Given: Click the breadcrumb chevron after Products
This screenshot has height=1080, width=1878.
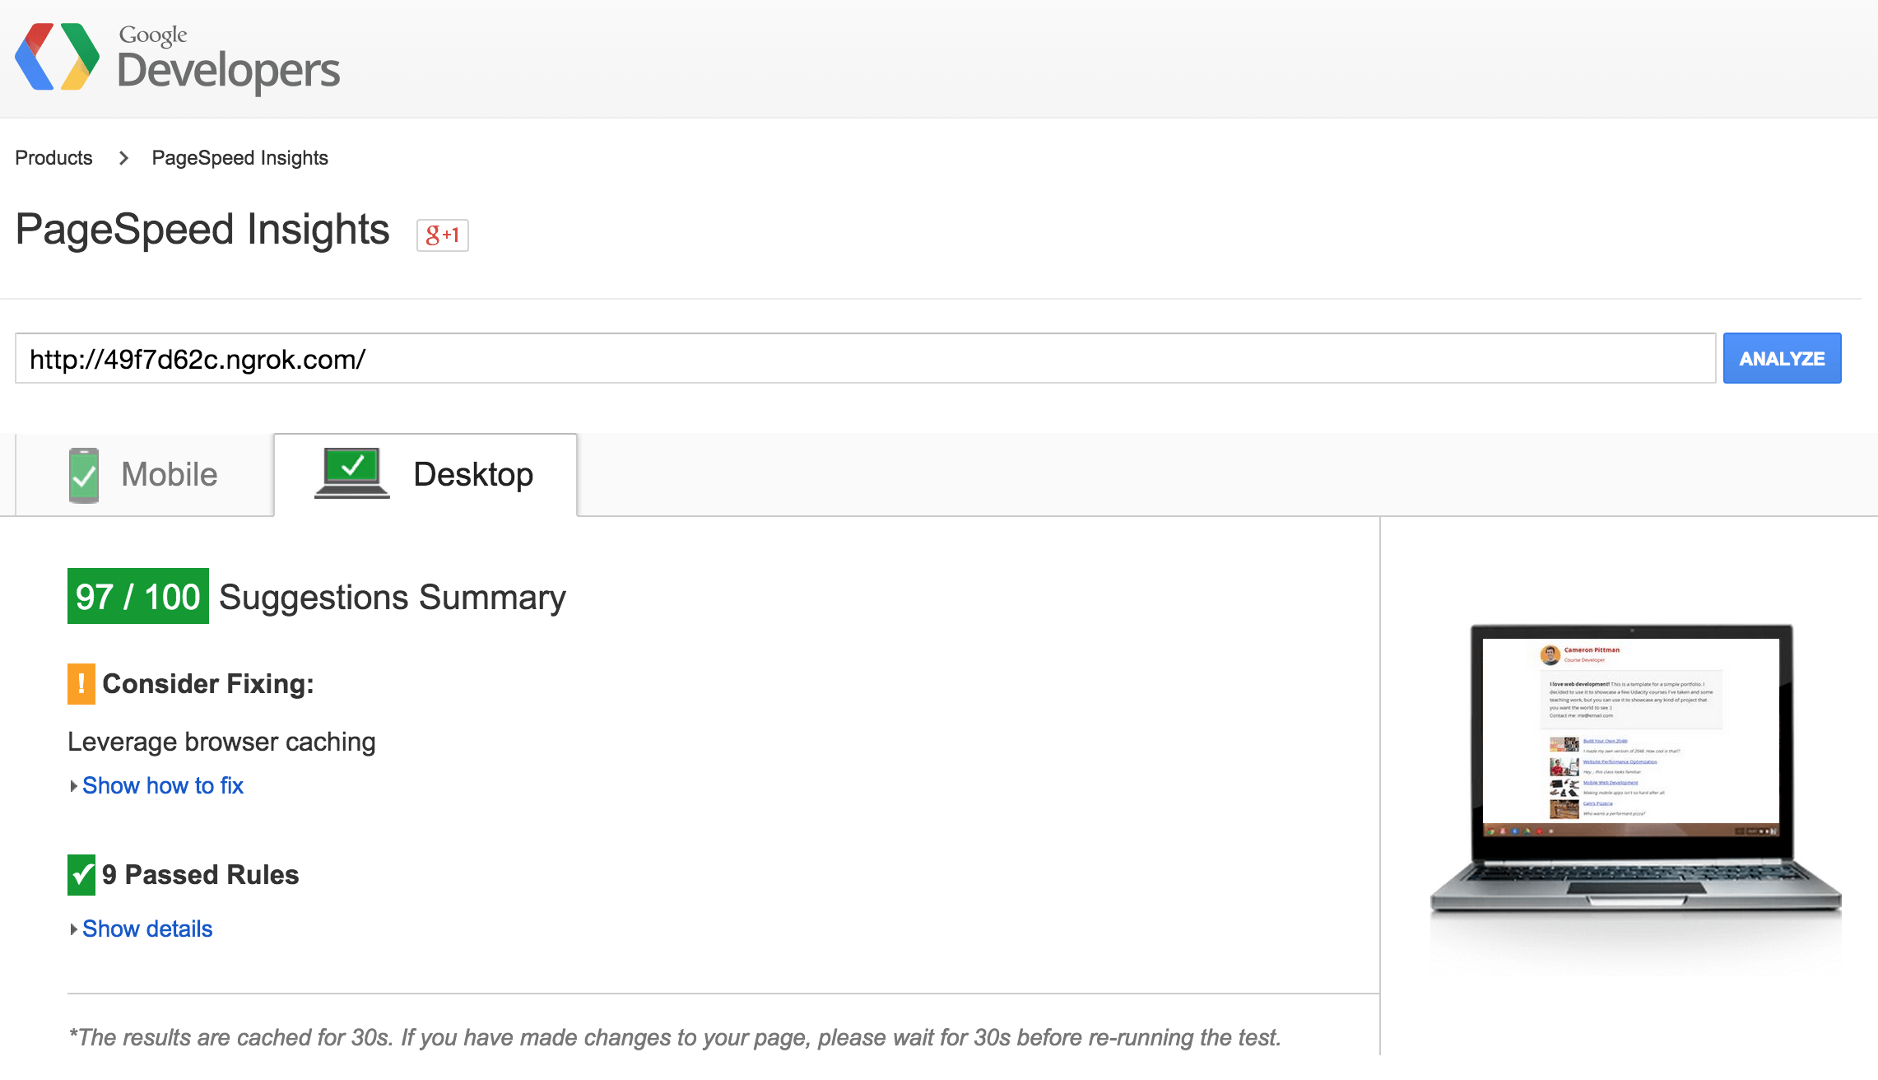Looking at the screenshot, I should click(x=123, y=158).
